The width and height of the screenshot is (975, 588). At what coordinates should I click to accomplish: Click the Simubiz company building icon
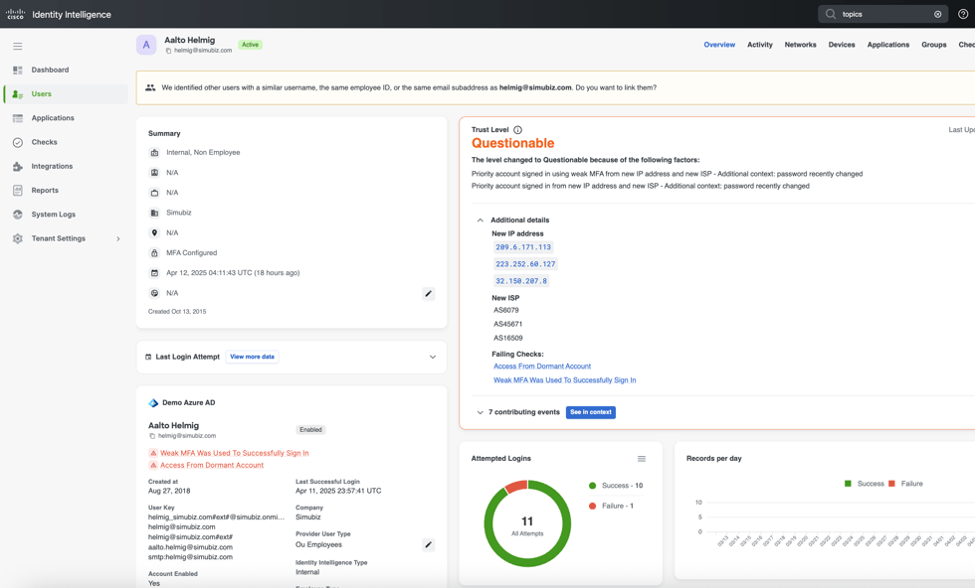154,213
